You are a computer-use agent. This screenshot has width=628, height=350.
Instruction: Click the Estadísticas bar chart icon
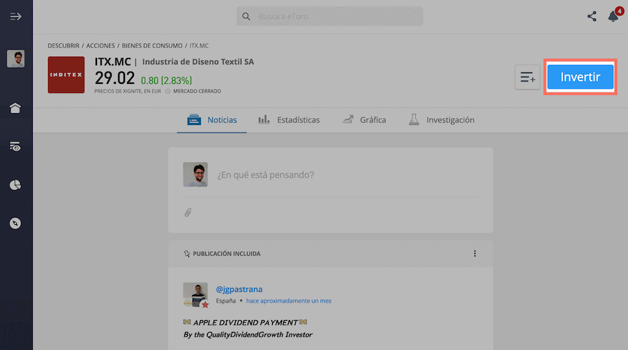[264, 119]
